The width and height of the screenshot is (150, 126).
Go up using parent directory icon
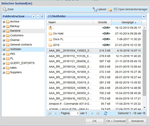50,28
